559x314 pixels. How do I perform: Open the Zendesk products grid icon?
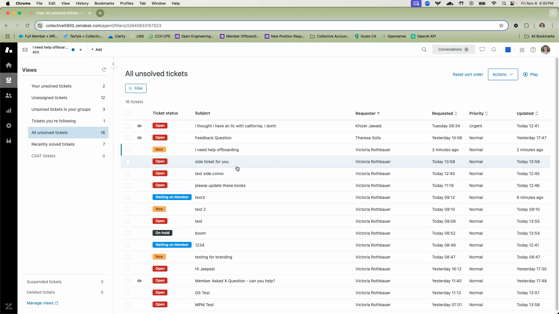pos(522,50)
